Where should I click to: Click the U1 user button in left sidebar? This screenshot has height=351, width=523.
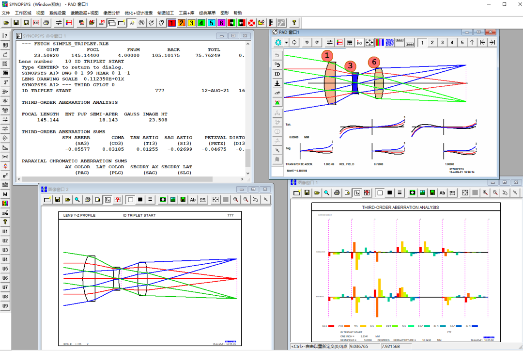tap(5, 231)
